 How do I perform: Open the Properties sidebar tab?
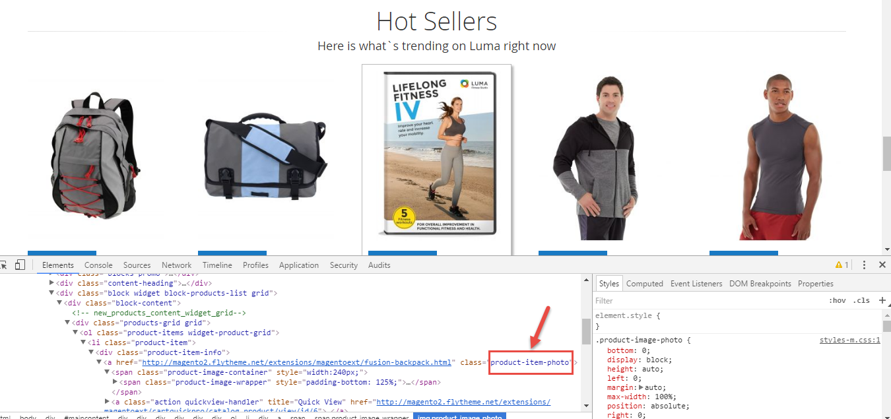tap(816, 284)
